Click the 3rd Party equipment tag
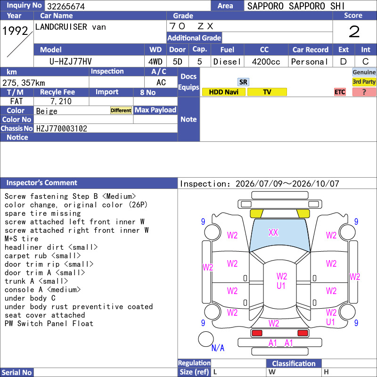This screenshot has width=377, height=377. tap(364, 82)
